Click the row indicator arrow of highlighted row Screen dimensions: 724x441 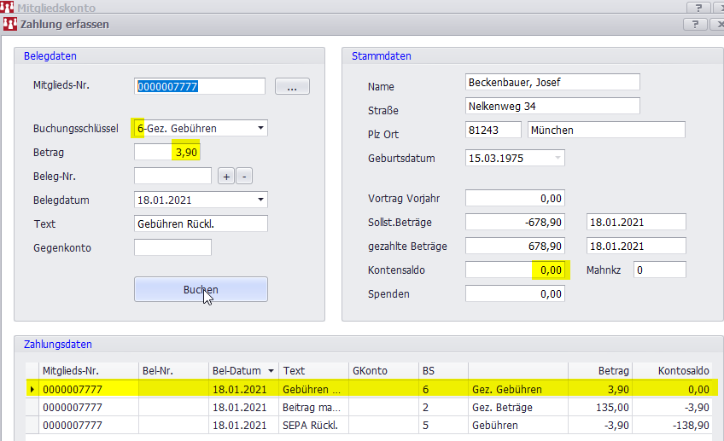click(32, 390)
